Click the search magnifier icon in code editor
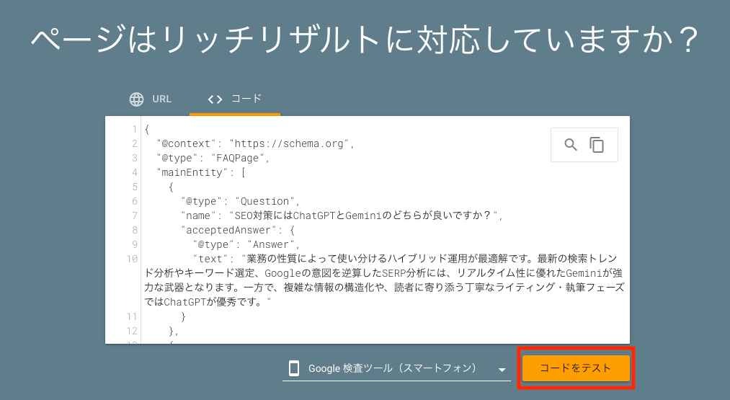 (570, 145)
